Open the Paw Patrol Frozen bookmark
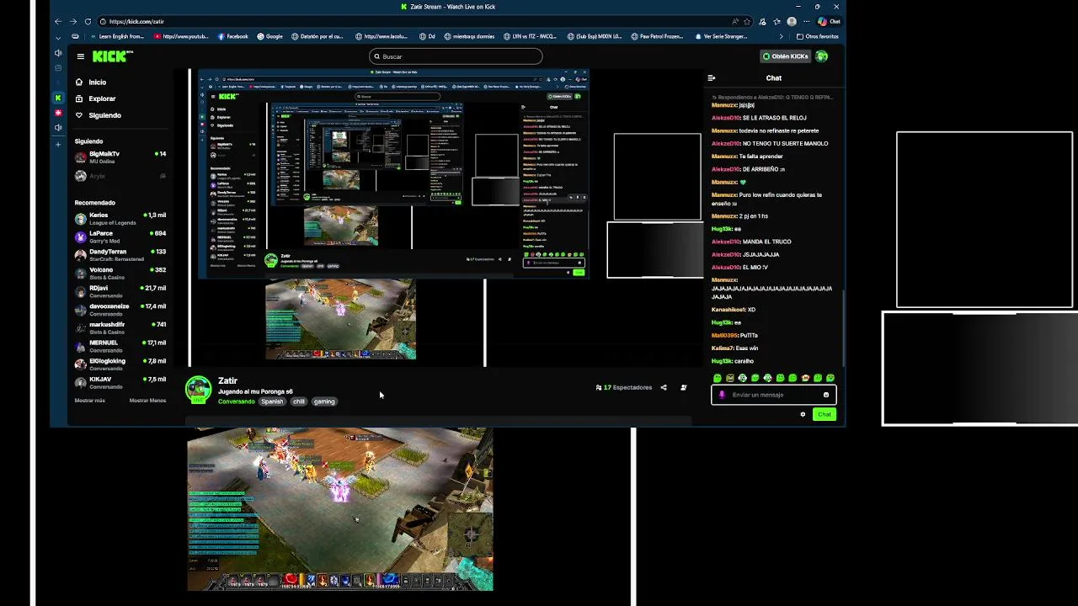Image resolution: width=1078 pixels, height=606 pixels. (657, 36)
